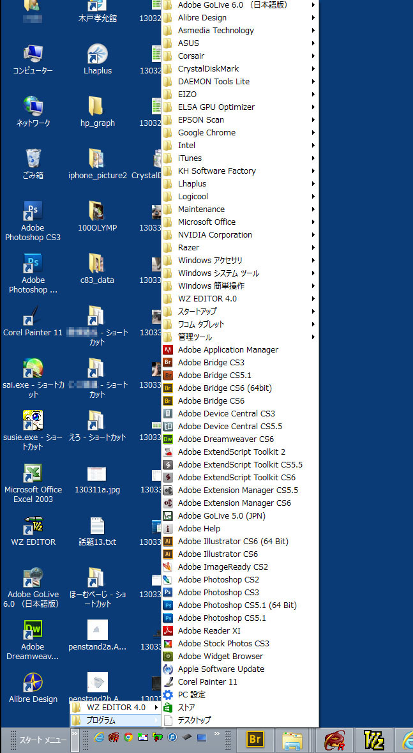Open the スタートアップ menu folder
413x753 pixels.
[x=240, y=311]
